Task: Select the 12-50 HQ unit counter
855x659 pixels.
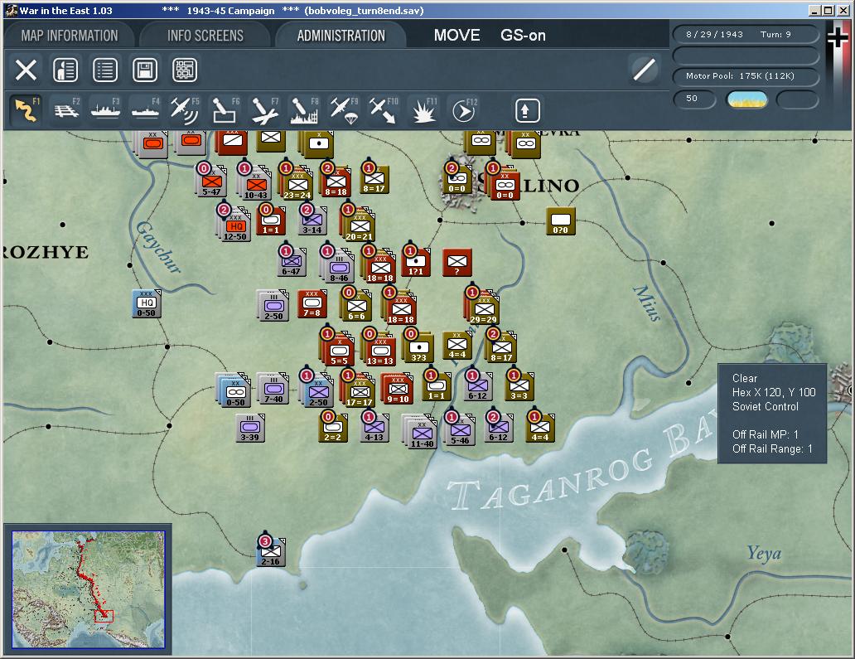Action: (235, 225)
